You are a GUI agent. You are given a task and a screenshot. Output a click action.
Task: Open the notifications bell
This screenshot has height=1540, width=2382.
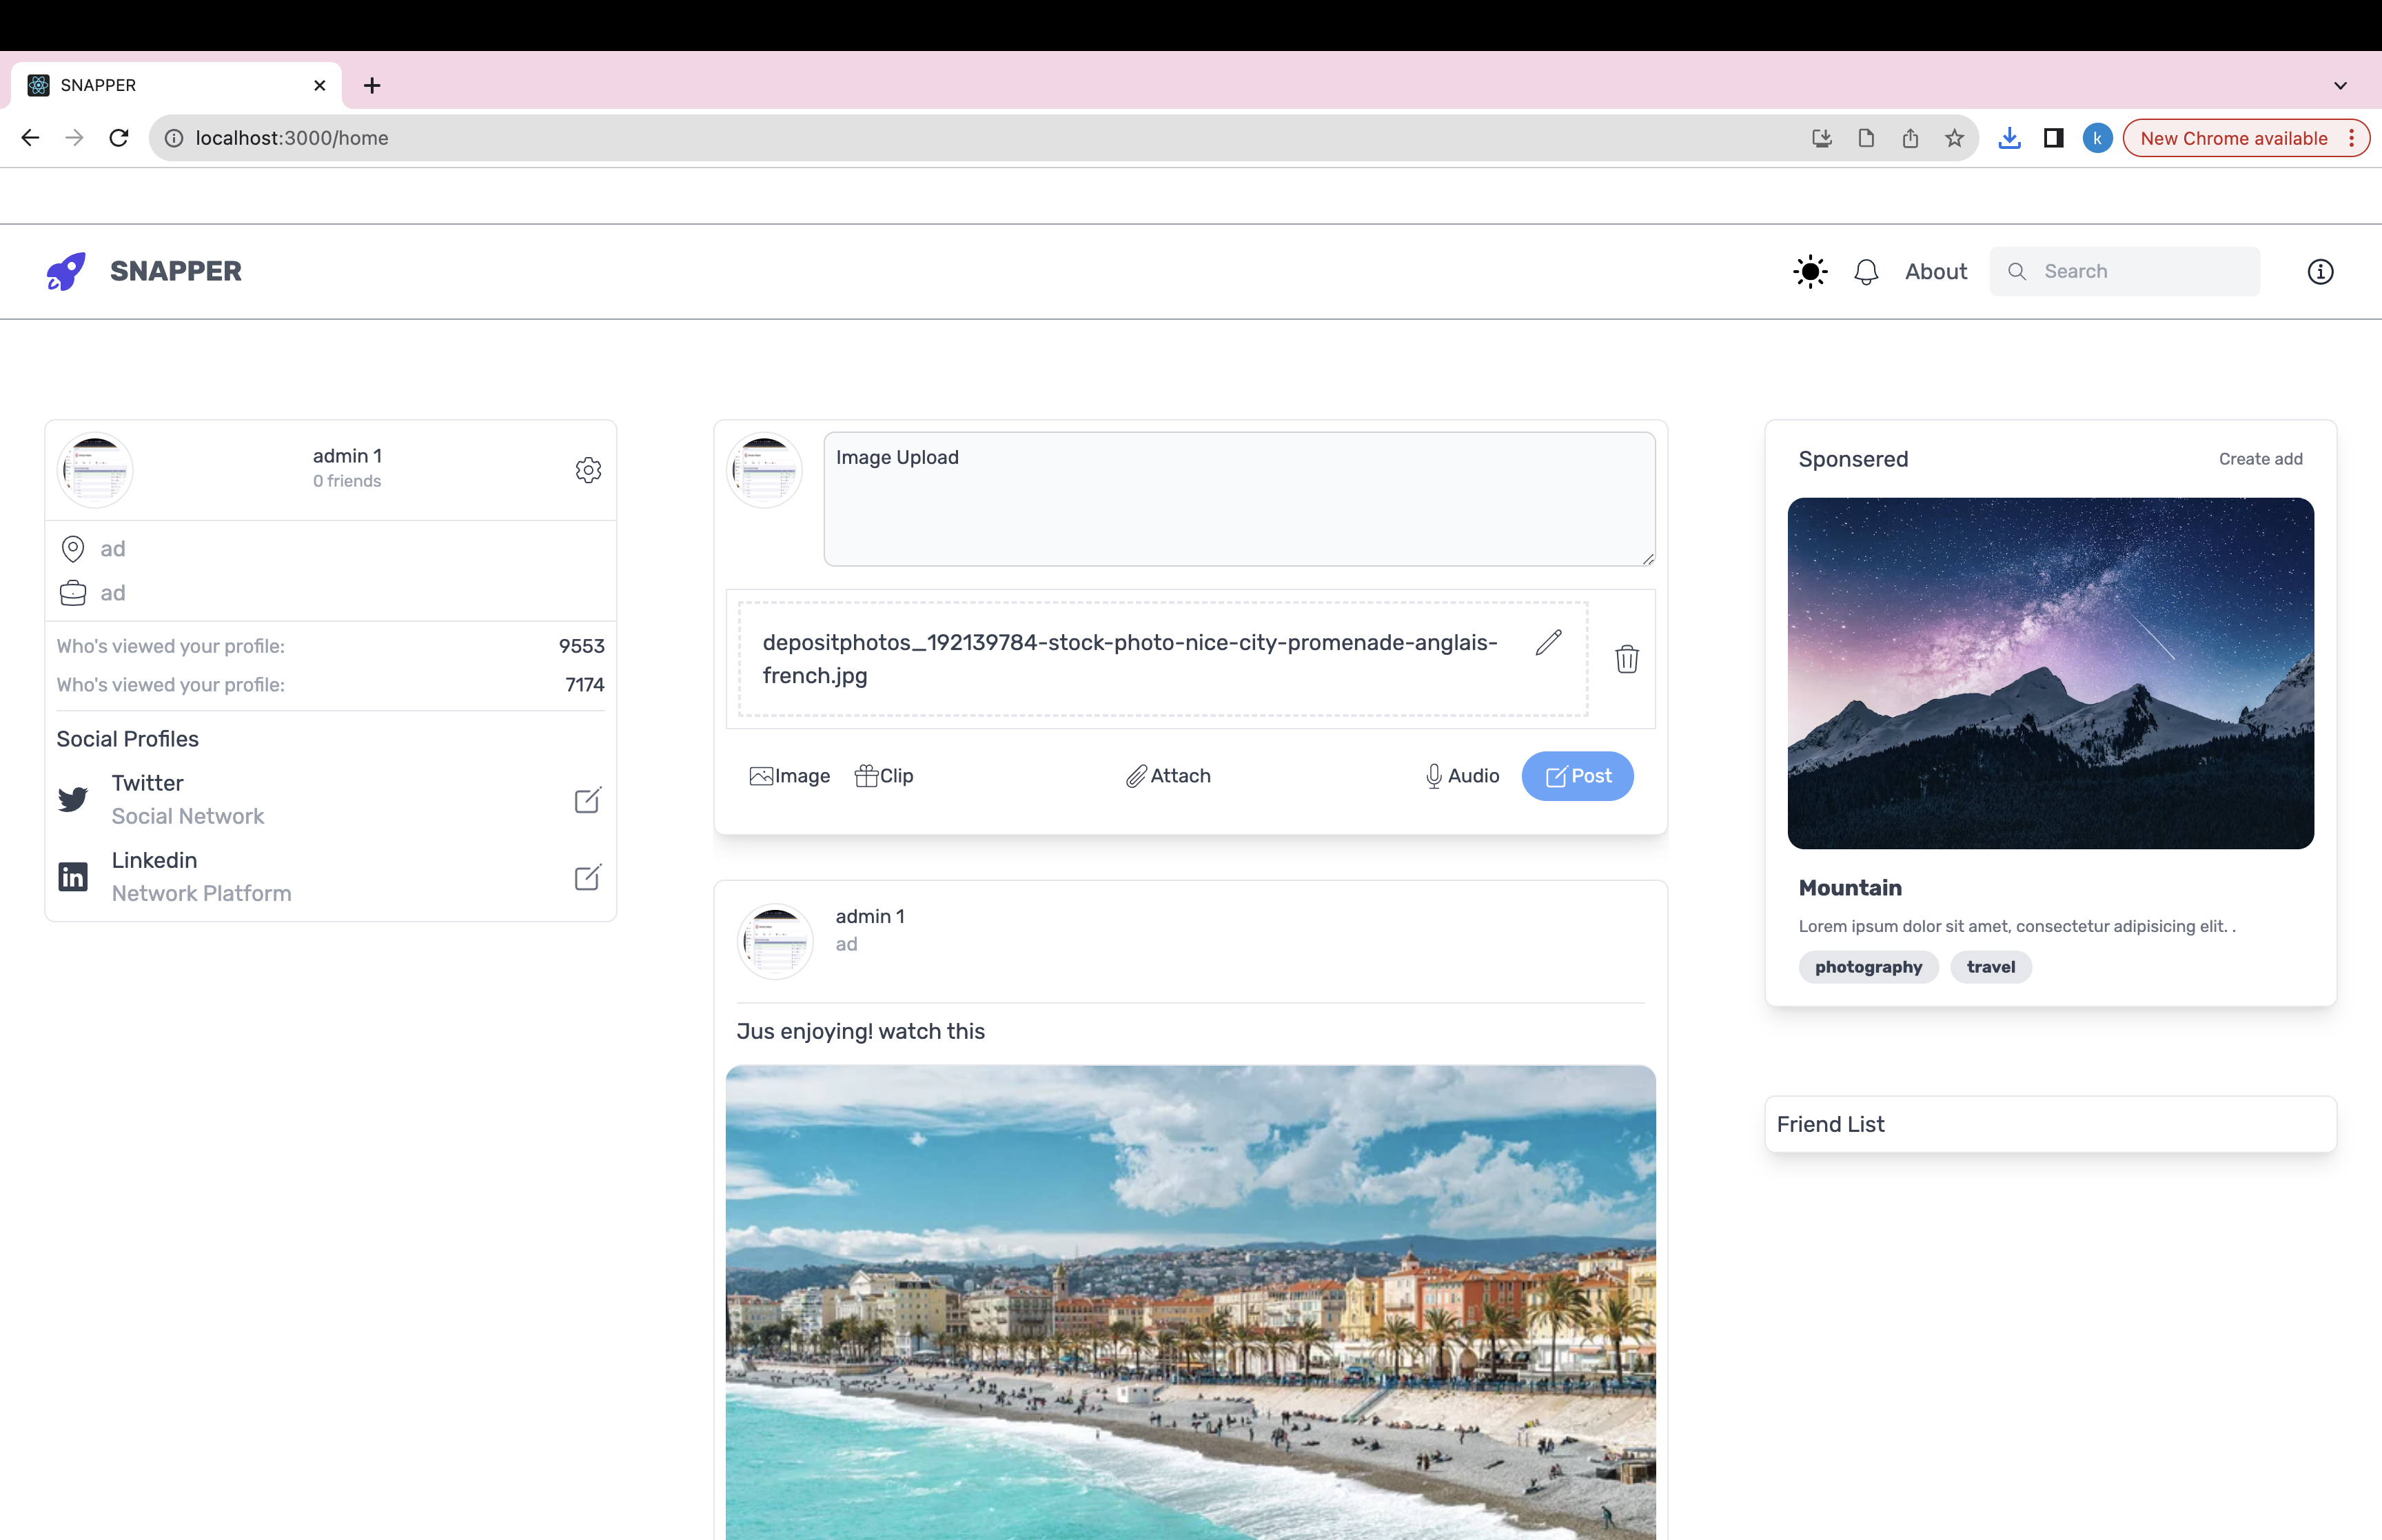[1865, 272]
